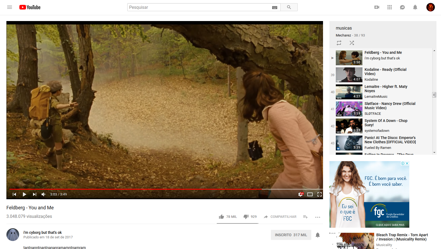Click the Publicado em 18 de set de 2017 date

point(48,237)
